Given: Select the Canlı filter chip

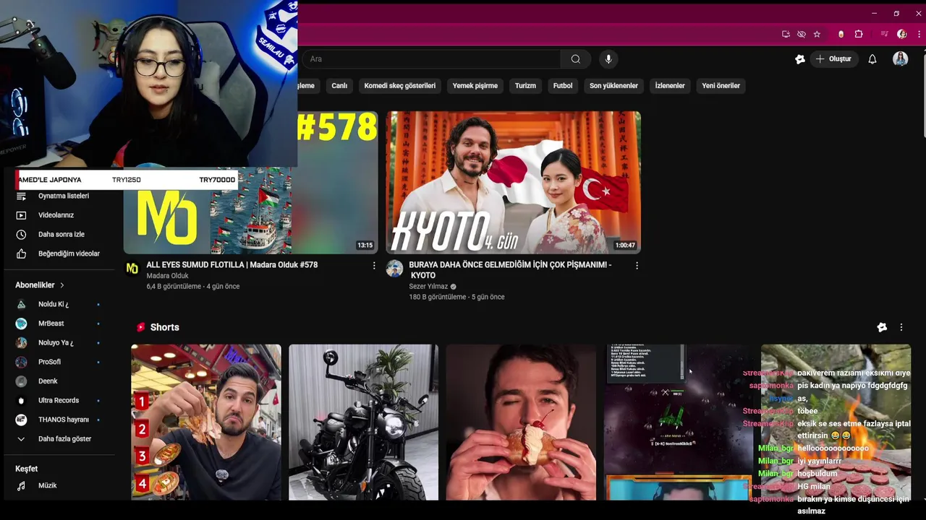Looking at the screenshot, I should coord(339,86).
